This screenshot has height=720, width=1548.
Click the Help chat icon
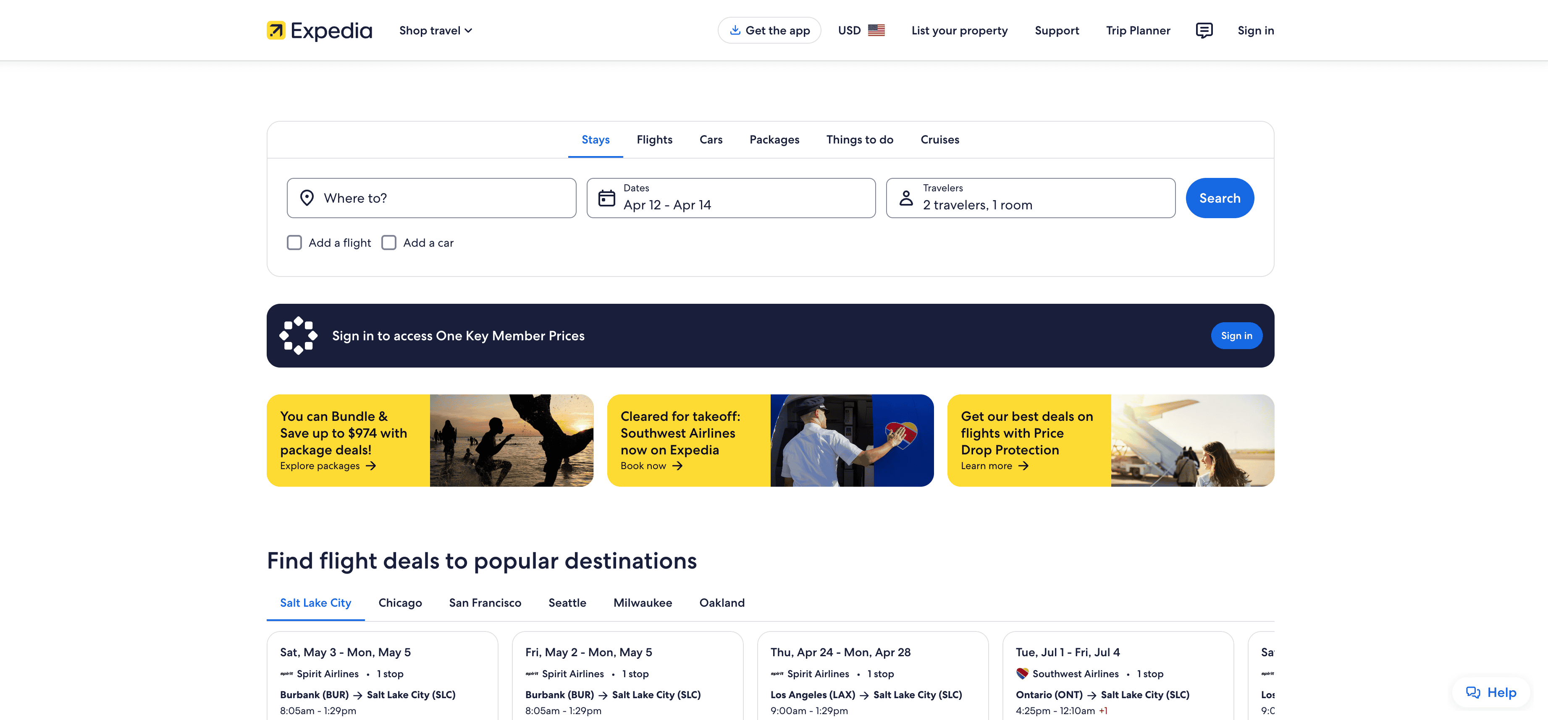point(1473,692)
